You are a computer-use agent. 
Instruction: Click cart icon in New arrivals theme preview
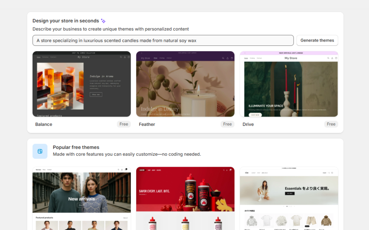(x=126, y=169)
